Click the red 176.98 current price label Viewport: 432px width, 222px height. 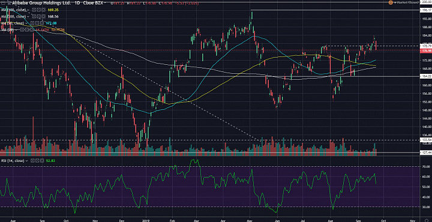pos(426,50)
